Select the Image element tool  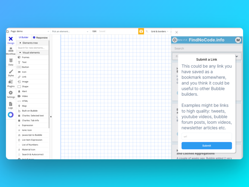(x=33, y=82)
